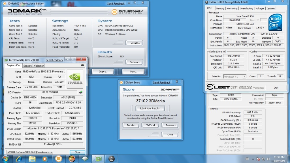This screenshot has height=163, width=290.
Task: Click the NB Frequency 3399.4 MHz value
Action: 274,103
